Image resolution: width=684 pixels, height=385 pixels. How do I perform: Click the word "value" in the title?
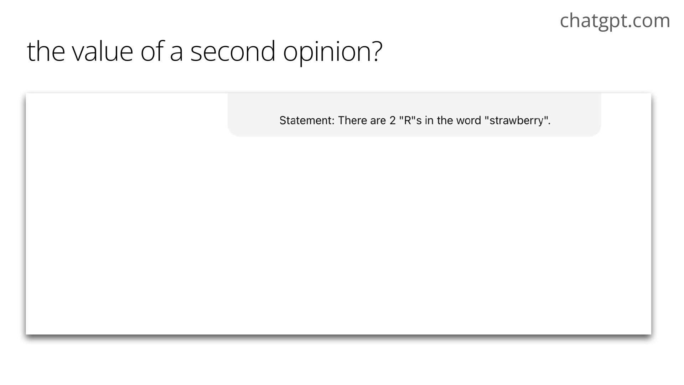pos(103,51)
